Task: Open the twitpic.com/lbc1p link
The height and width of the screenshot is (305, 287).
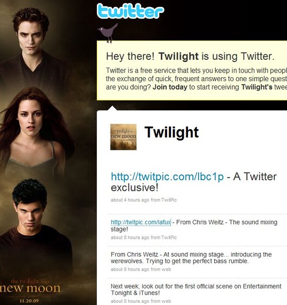Action: (167, 176)
